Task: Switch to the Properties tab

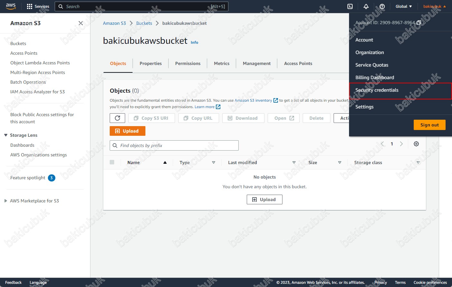Action: 151,63
